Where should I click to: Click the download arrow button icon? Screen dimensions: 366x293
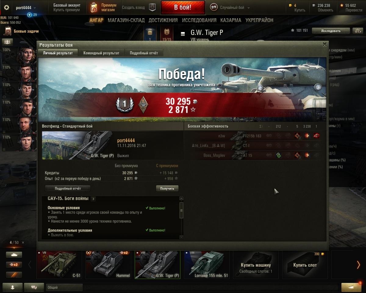[13, 287]
